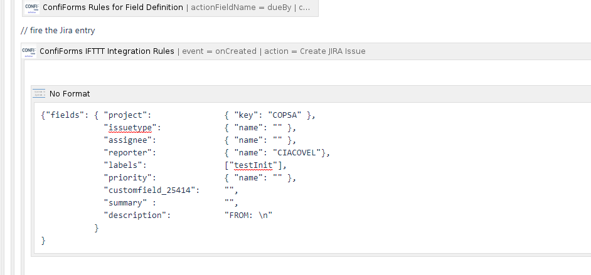Image resolution: width=591 pixels, height=275 pixels.
Task: Click the ConfiForms IFTTT Integration Rules icon
Action: pyautogui.click(x=29, y=51)
